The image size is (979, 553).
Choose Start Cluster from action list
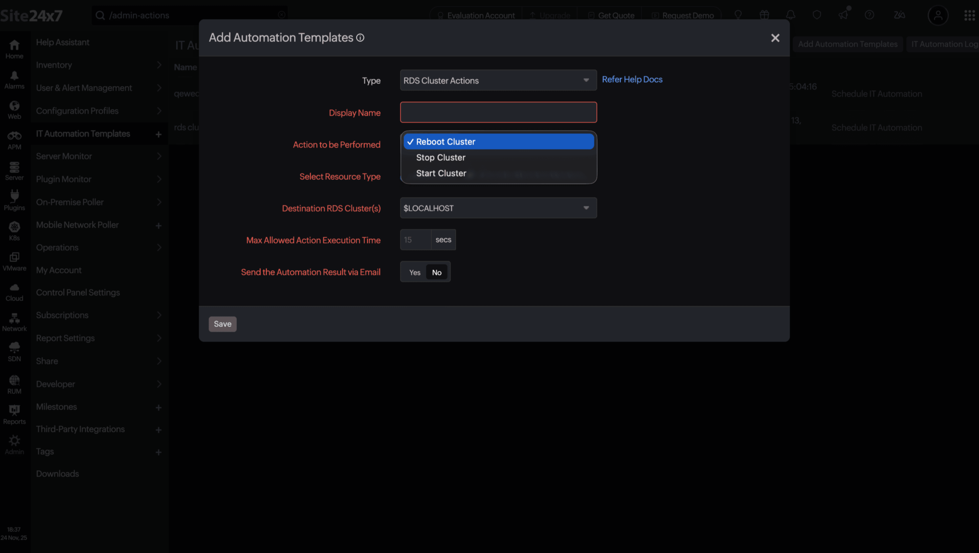point(441,173)
